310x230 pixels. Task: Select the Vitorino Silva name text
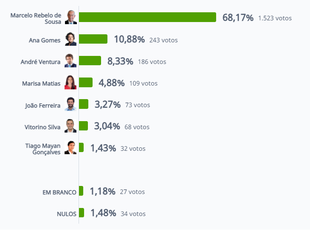click(x=42, y=127)
